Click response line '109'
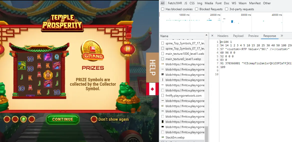Viewport: 292px width, 142px height. [x=223, y=67]
